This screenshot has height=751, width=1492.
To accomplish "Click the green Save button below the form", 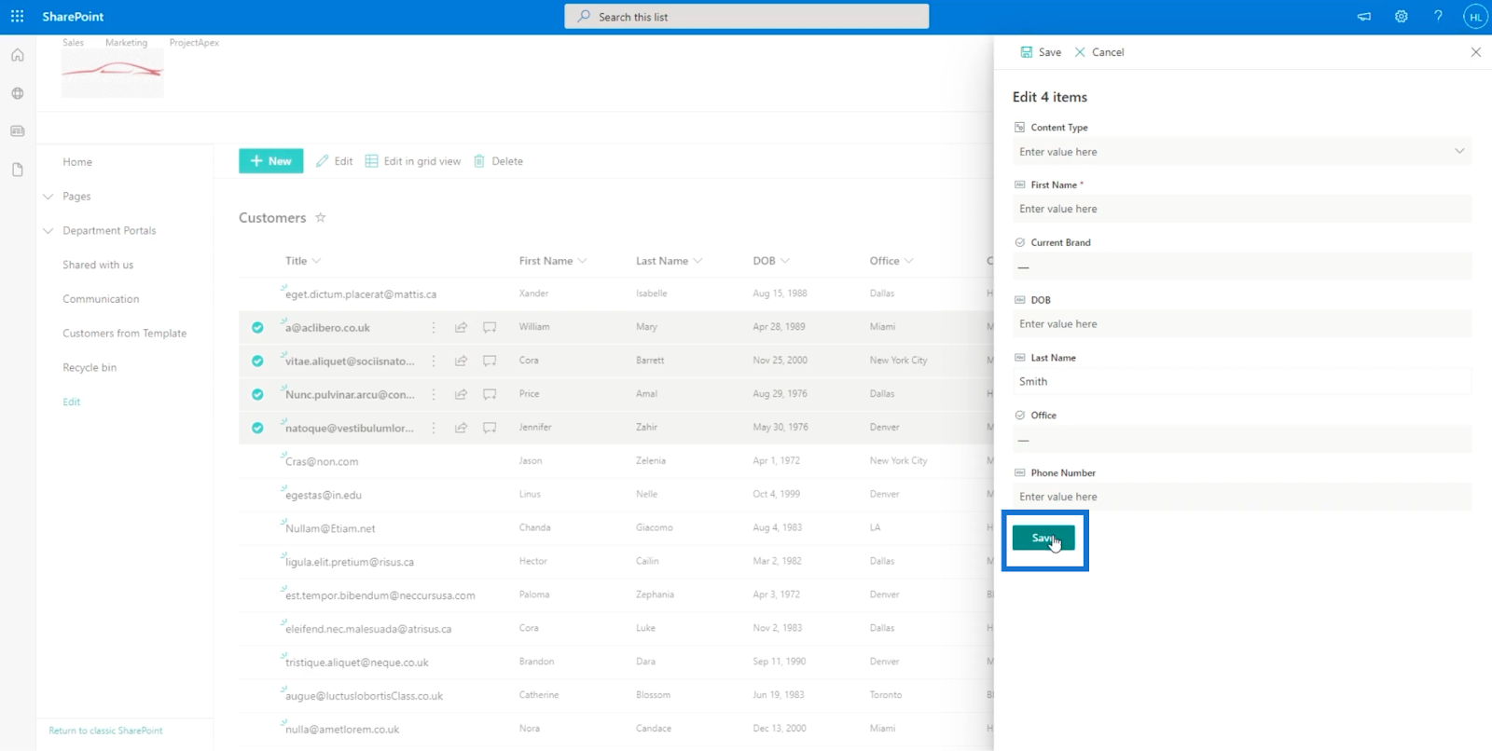I will point(1043,538).
